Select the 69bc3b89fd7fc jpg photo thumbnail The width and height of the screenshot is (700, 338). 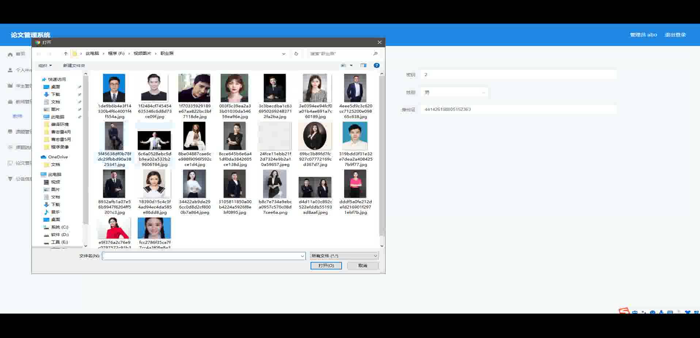click(x=315, y=136)
